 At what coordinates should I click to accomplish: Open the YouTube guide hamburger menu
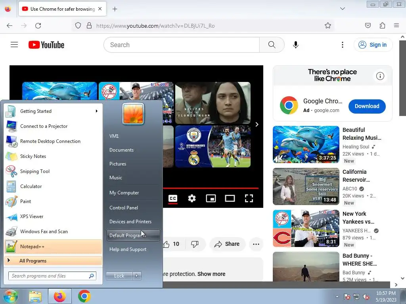(x=14, y=45)
